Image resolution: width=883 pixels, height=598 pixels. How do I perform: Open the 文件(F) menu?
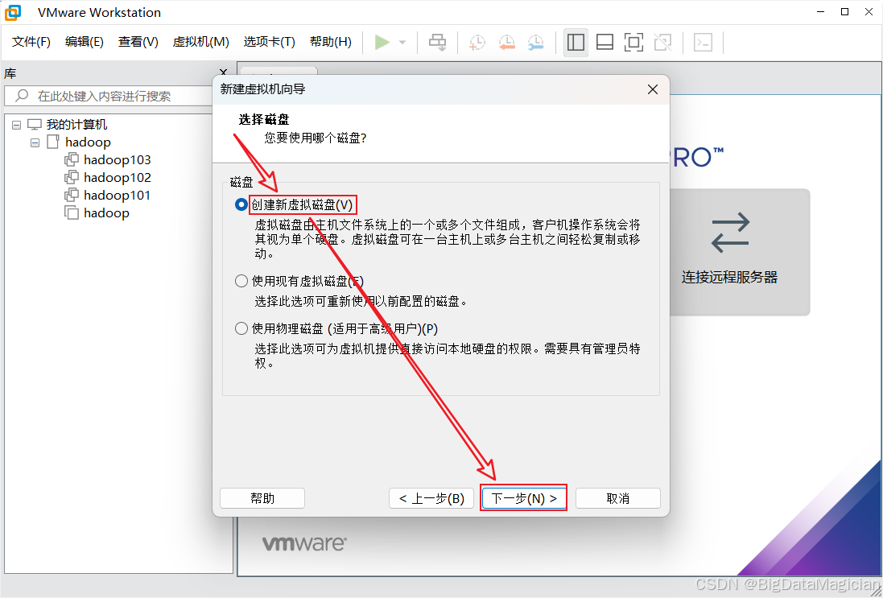tap(31, 42)
